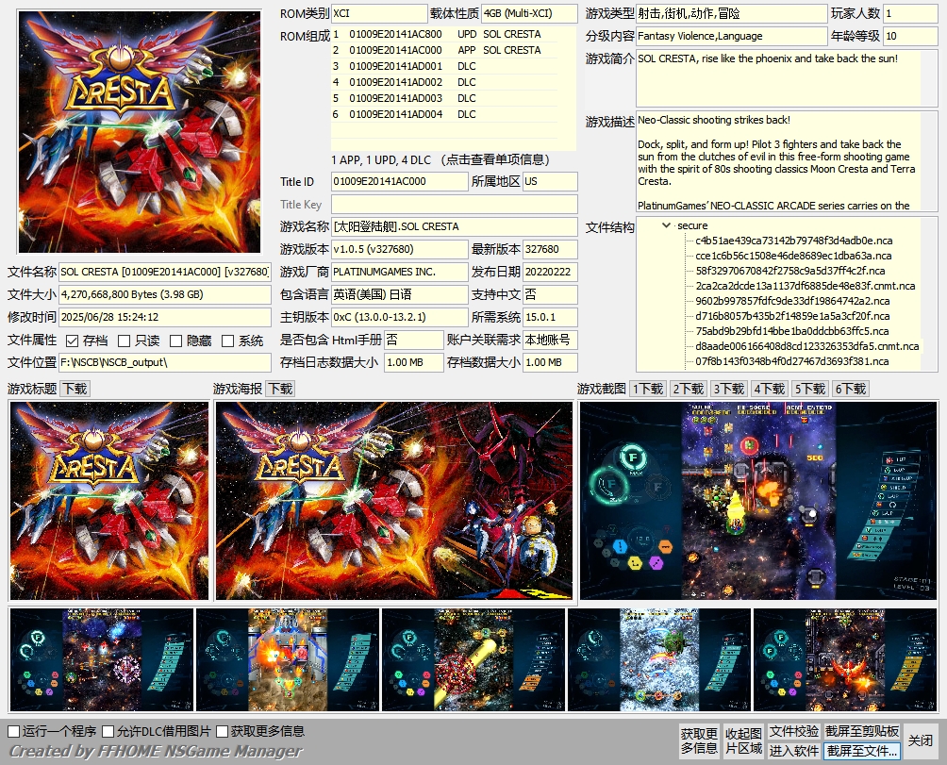
Task: Open fourth small screenshot with snowy background
Action: (659, 659)
